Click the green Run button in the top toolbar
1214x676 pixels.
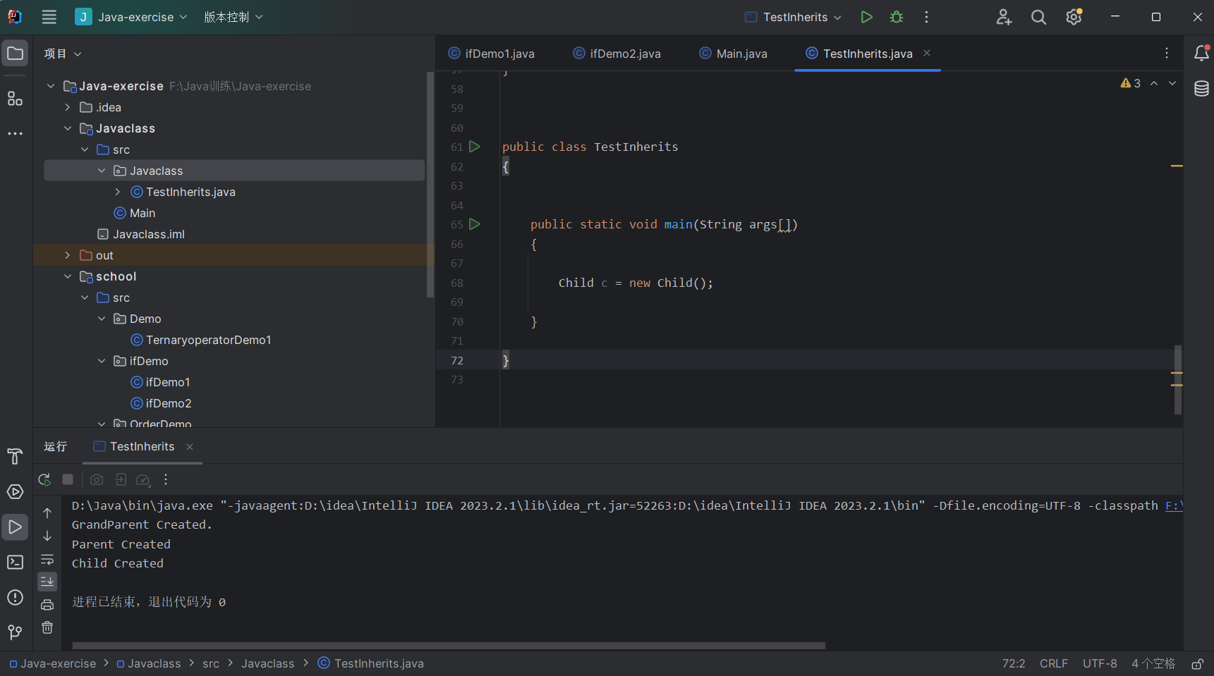click(866, 17)
